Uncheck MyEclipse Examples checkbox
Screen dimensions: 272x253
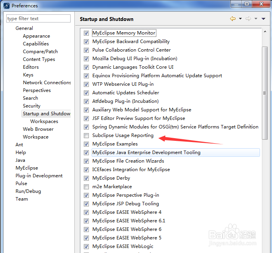pyautogui.click(x=86, y=144)
